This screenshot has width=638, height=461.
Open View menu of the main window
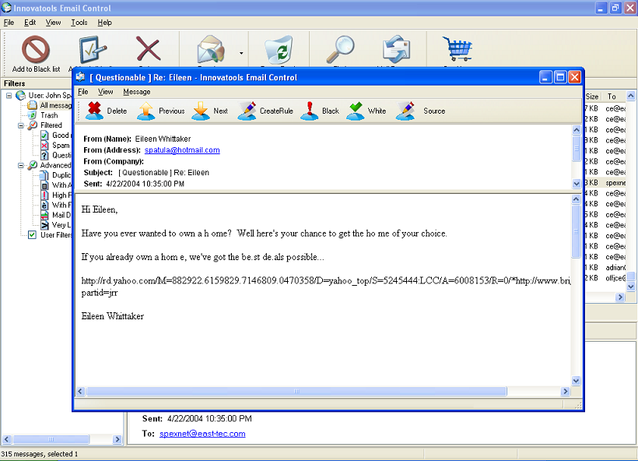click(53, 23)
